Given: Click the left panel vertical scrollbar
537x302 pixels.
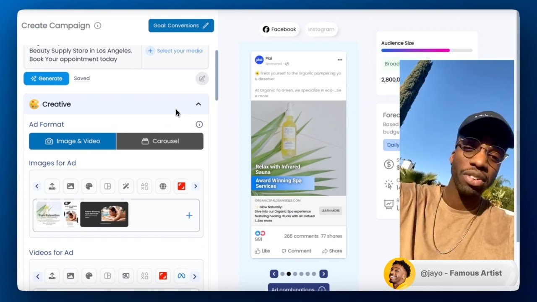Looking at the screenshot, I should (x=216, y=75).
